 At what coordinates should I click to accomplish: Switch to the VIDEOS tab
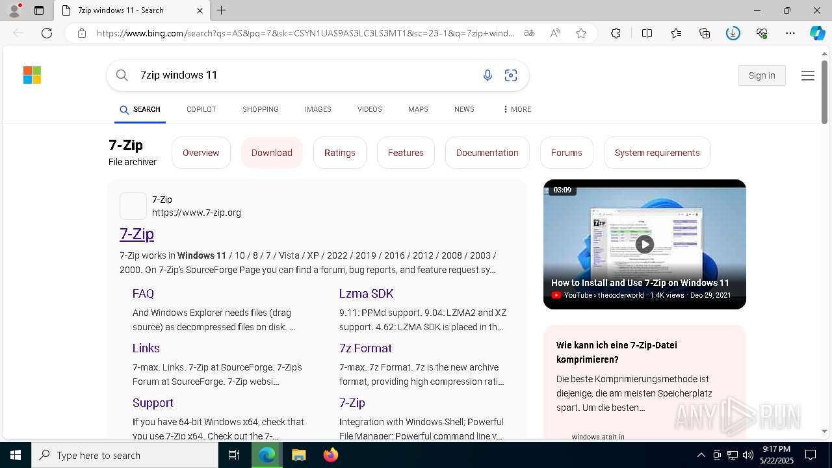369,109
